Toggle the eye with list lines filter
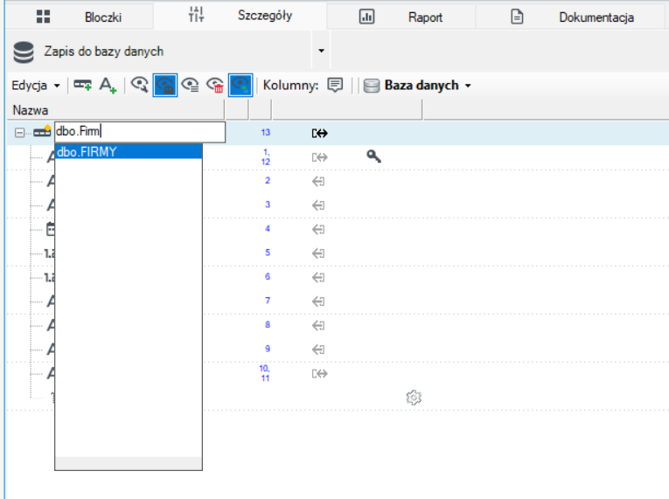 coord(190,85)
